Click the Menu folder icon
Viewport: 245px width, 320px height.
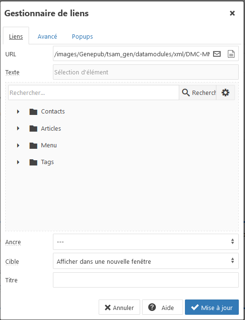click(x=33, y=145)
